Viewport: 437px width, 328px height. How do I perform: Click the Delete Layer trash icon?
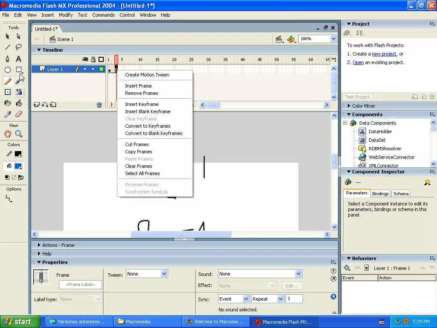click(x=99, y=105)
